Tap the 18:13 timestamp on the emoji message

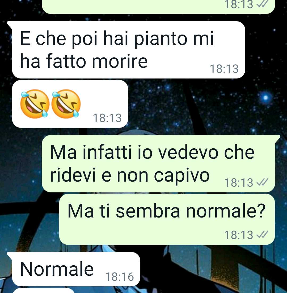107,118
